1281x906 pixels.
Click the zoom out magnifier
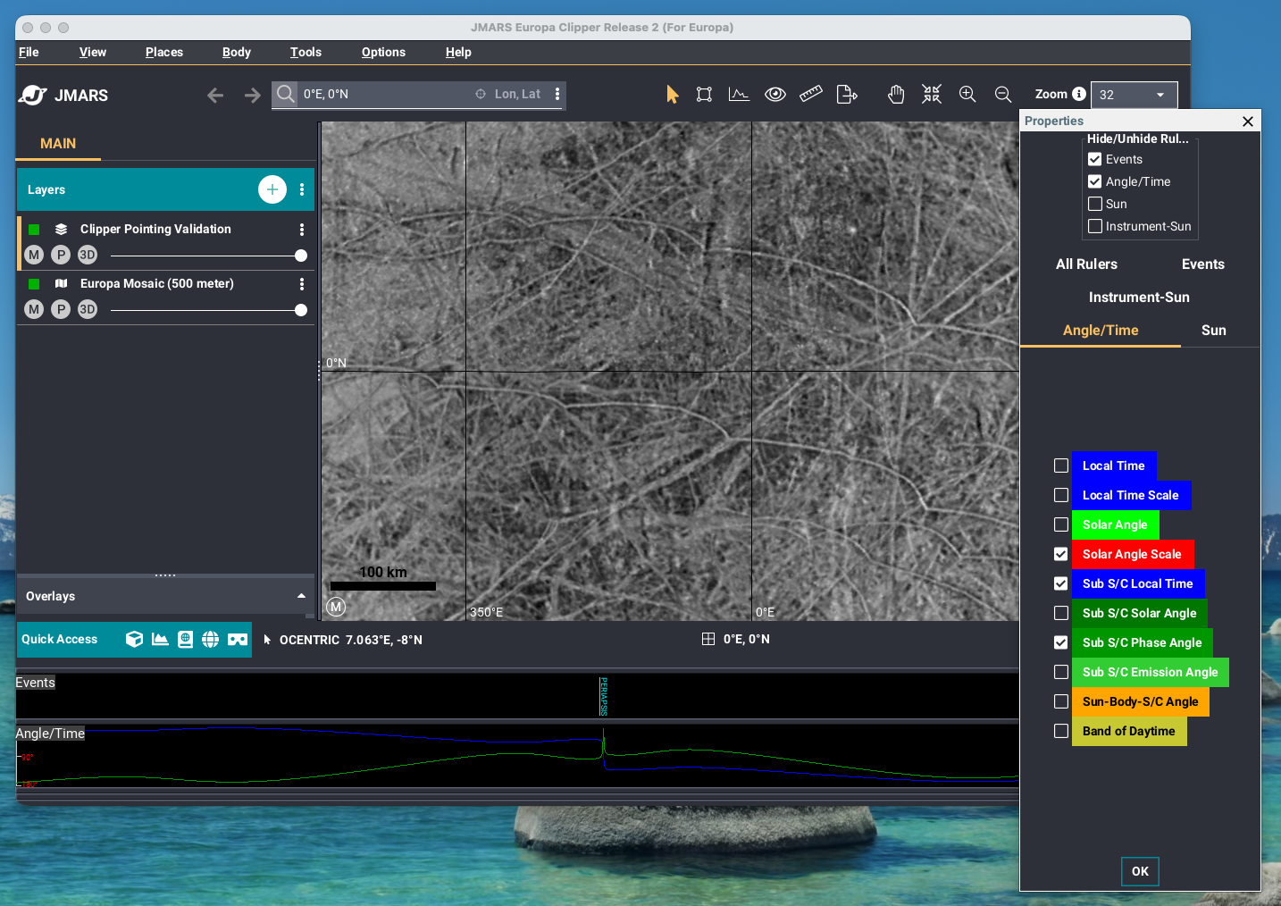tap(1003, 95)
